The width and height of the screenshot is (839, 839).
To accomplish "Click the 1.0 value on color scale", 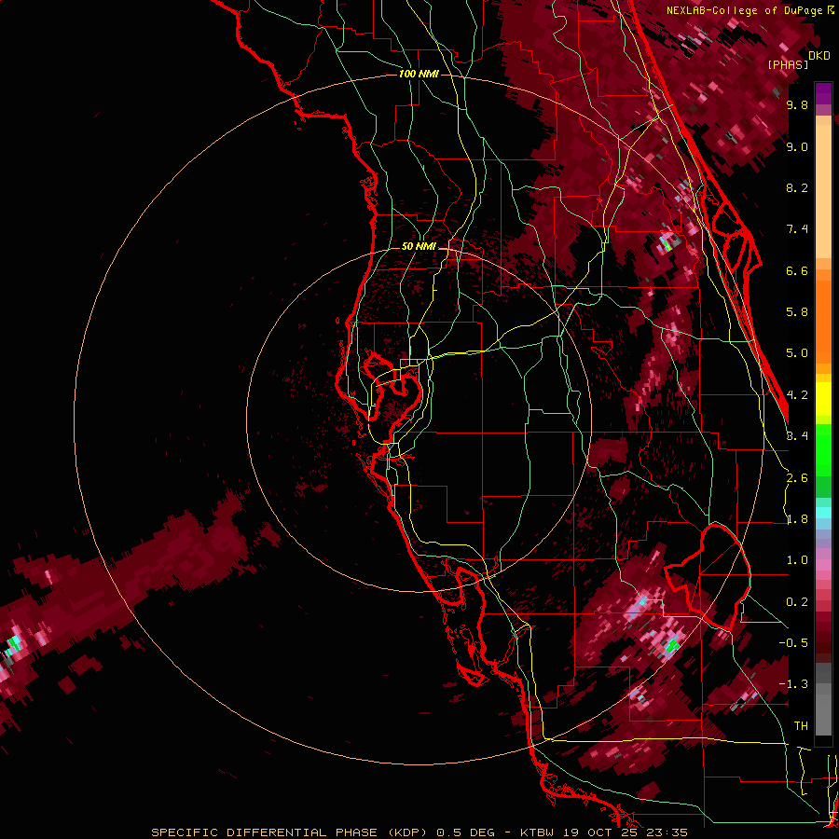I will pos(797,560).
